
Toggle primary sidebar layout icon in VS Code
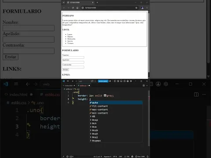[x=115, y=81]
